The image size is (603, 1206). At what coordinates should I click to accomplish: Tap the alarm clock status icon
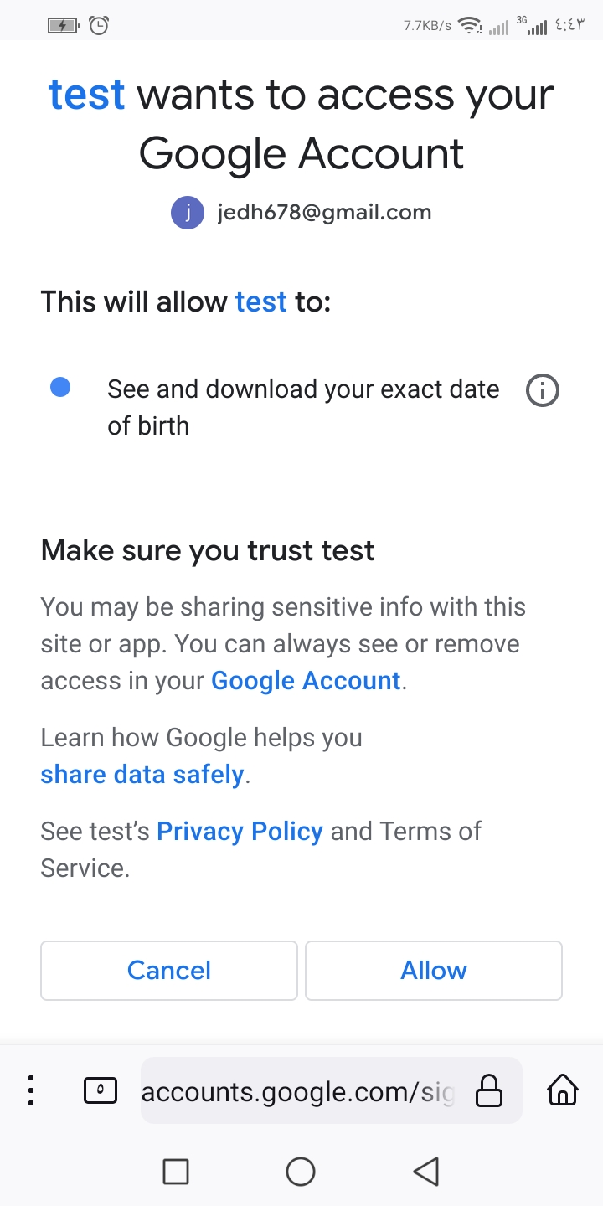[x=99, y=25]
